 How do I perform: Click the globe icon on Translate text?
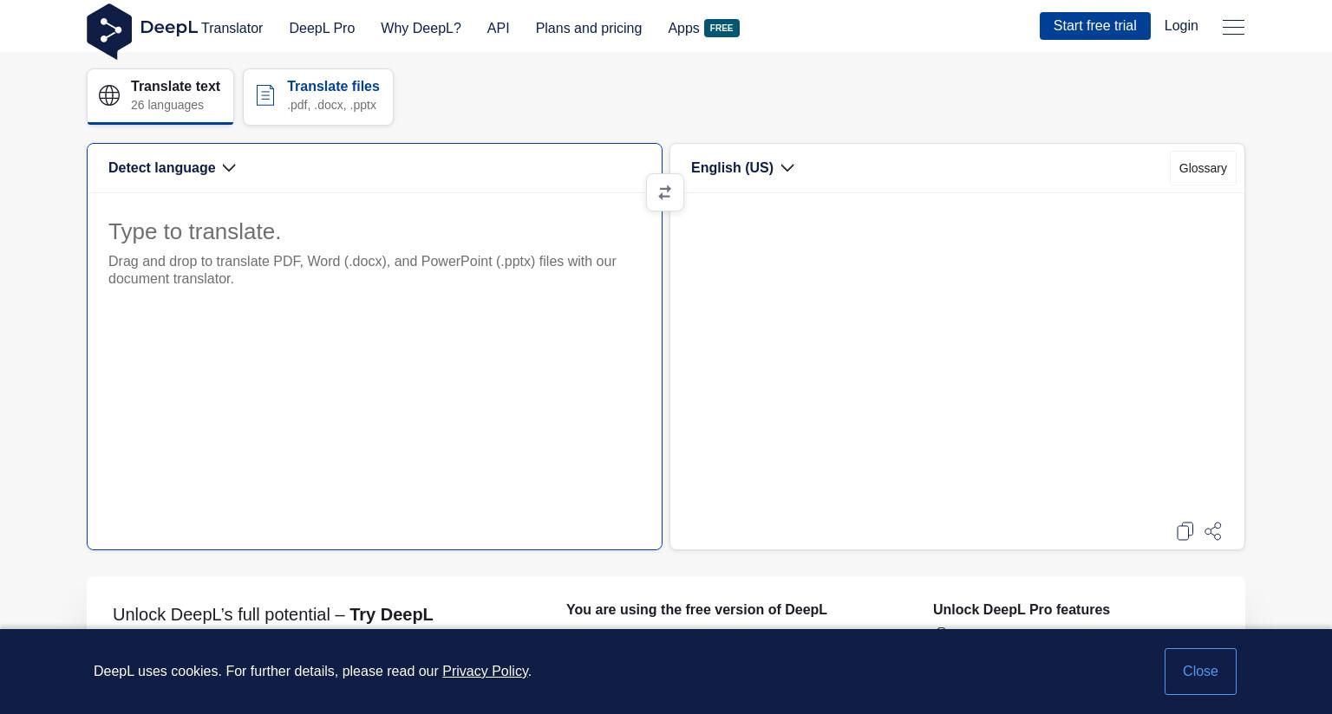point(109,95)
